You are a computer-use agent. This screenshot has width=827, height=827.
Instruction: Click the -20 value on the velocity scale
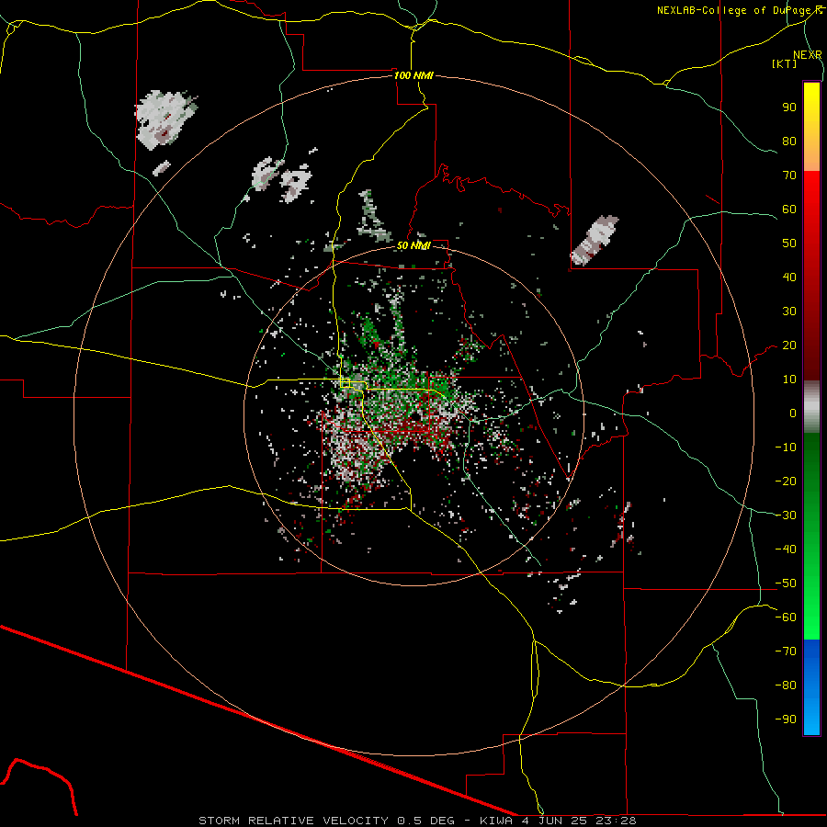[x=786, y=481]
